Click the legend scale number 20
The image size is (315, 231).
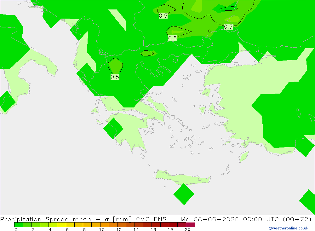pyautogui.click(x=188, y=229)
